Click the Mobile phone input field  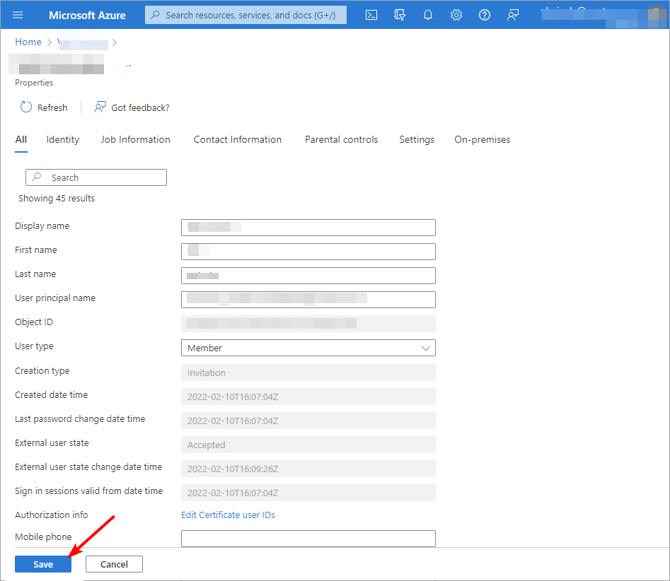308,538
